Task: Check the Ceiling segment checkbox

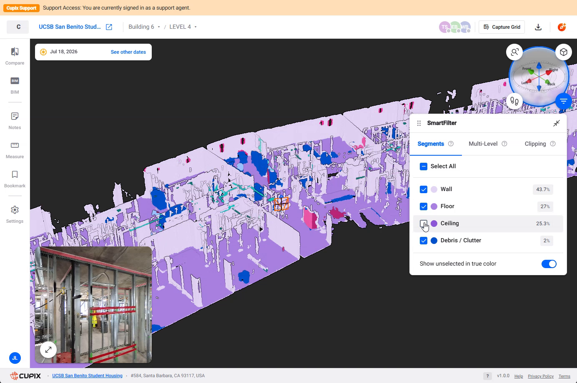Action: [424, 224]
